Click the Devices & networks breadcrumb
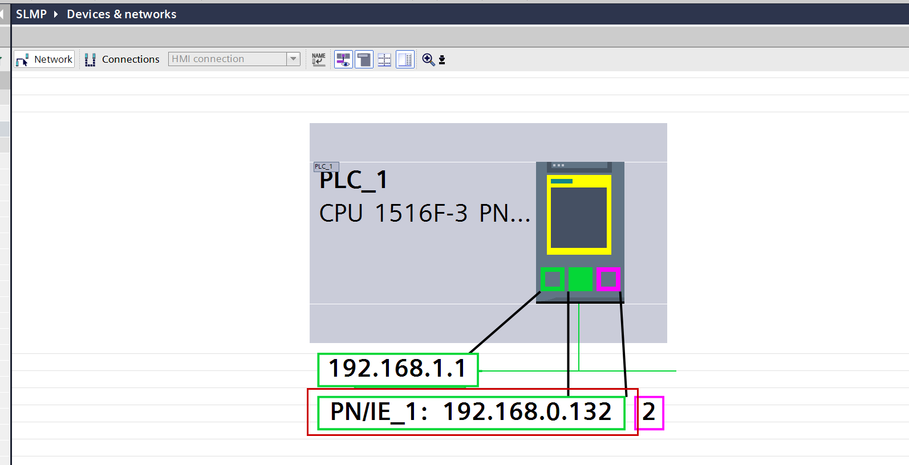 click(x=121, y=14)
